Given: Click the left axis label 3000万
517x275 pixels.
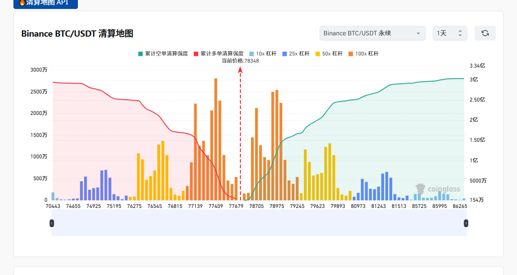Looking at the screenshot, I should 38,70.
